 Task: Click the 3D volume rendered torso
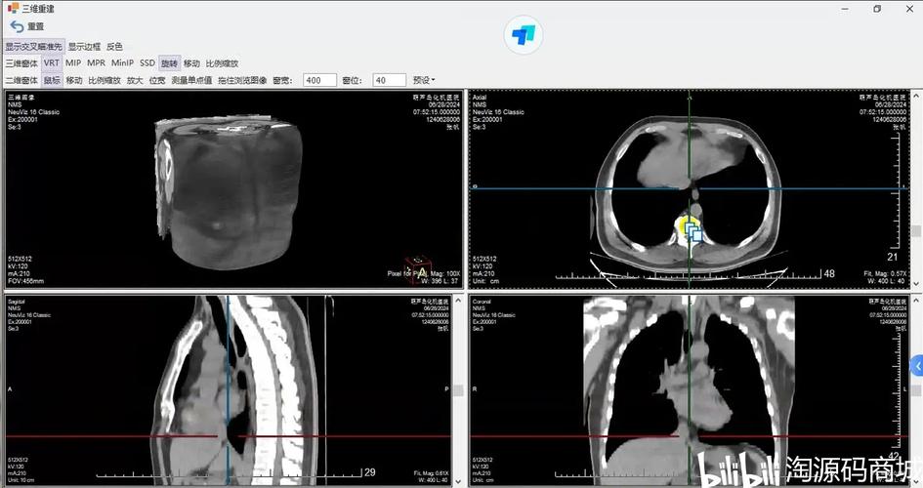(229, 191)
